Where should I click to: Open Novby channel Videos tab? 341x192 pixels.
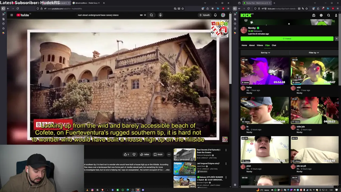260,45
